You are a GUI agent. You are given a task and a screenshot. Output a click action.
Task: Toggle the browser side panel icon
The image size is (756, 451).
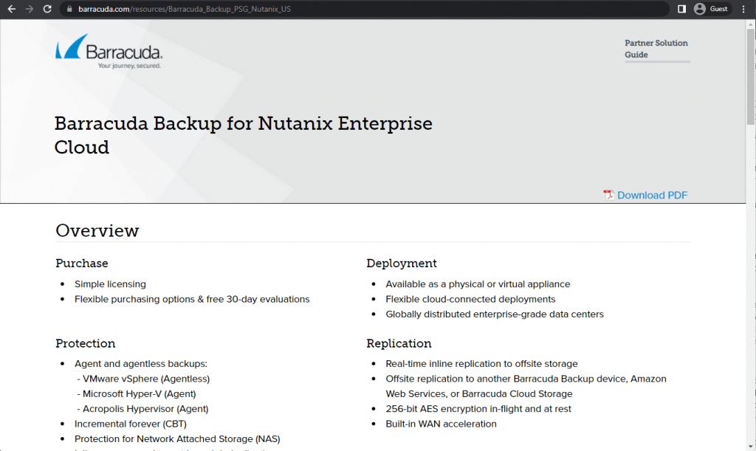coord(681,9)
